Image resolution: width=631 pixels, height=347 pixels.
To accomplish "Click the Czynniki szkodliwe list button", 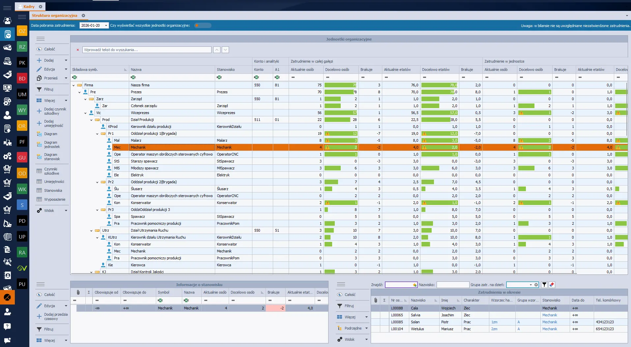I will [52, 171].
